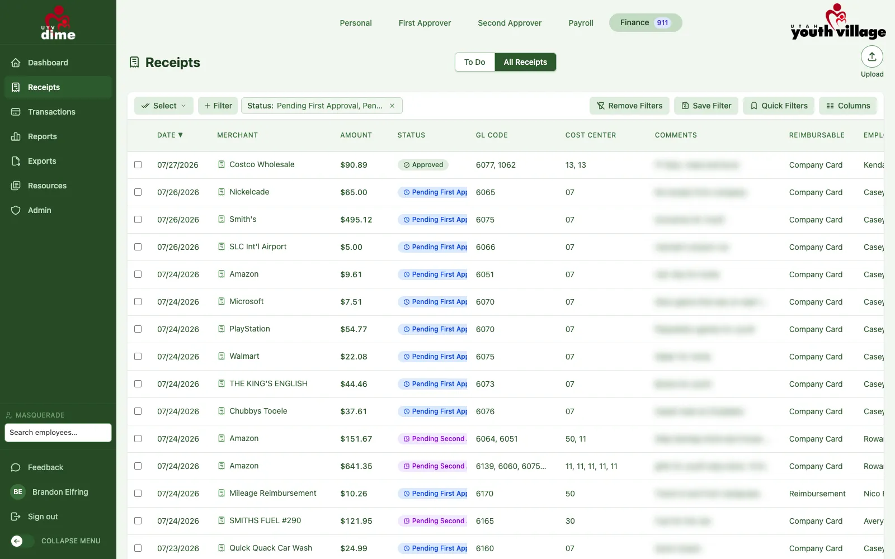Check the Nickelcade receipt row
This screenshot has height=559, width=895.
pyautogui.click(x=138, y=192)
